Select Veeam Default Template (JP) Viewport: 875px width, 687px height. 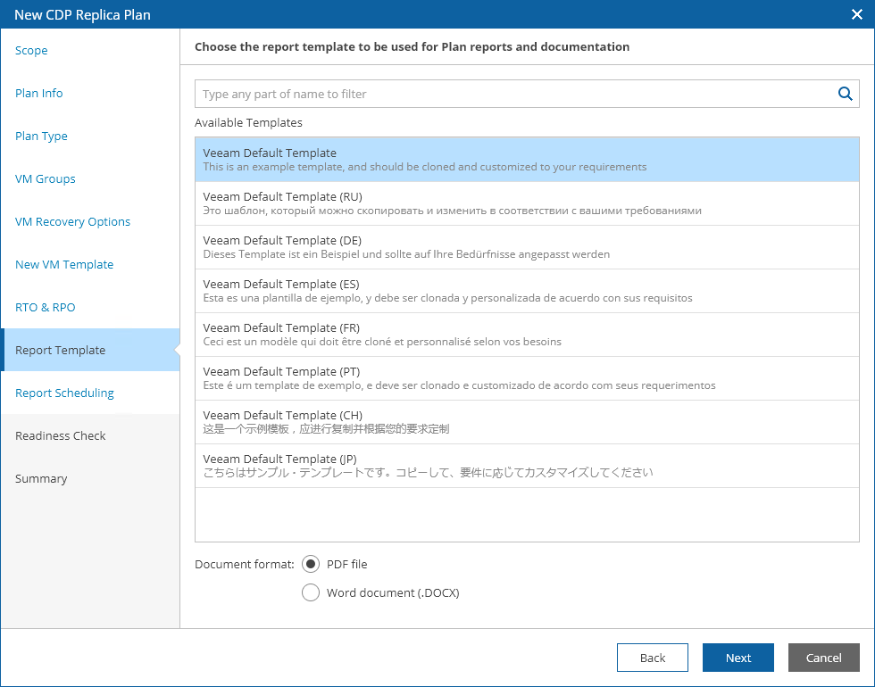point(527,466)
